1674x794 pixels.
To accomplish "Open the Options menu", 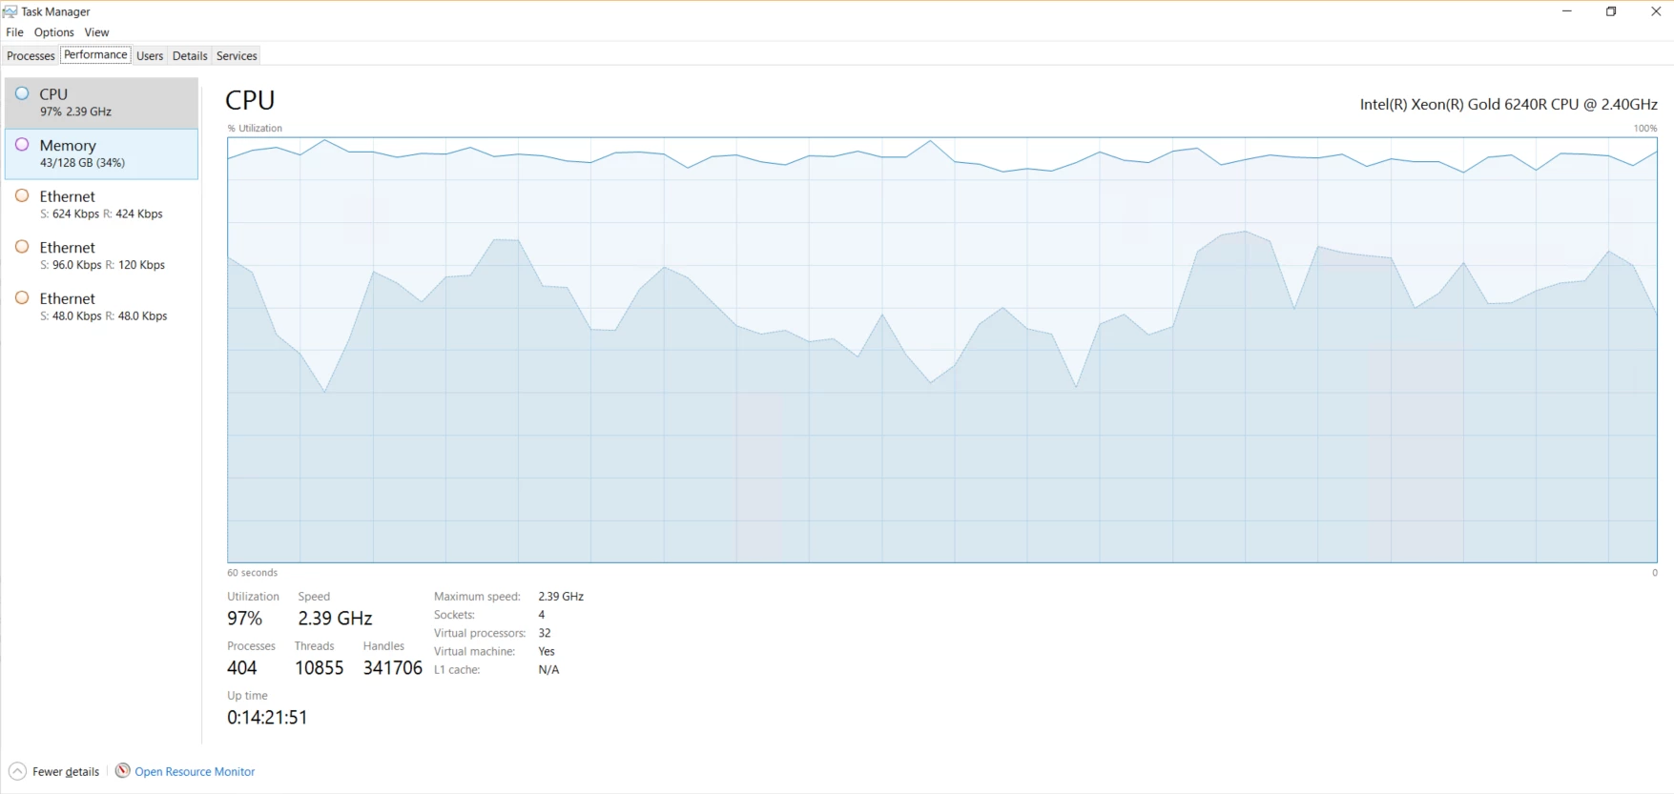I will click(54, 32).
